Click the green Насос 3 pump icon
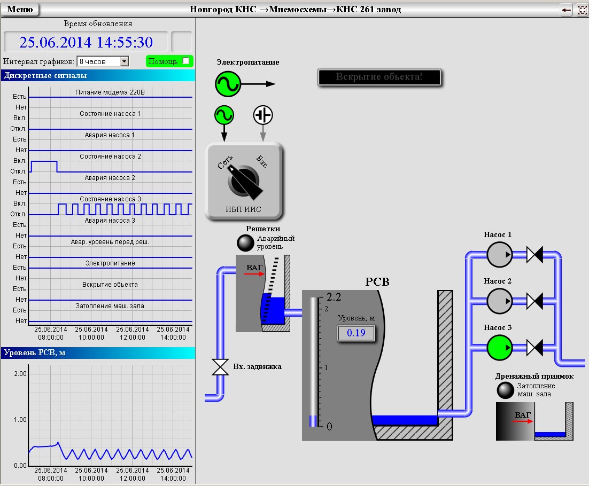This screenshot has width=589, height=486. click(x=500, y=348)
